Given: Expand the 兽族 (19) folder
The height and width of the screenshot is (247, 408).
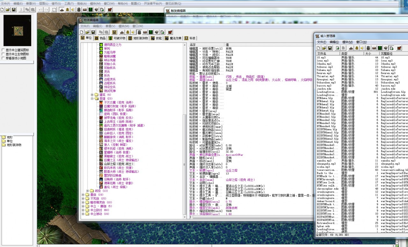Looking at the screenshot, I should click(x=83, y=195).
